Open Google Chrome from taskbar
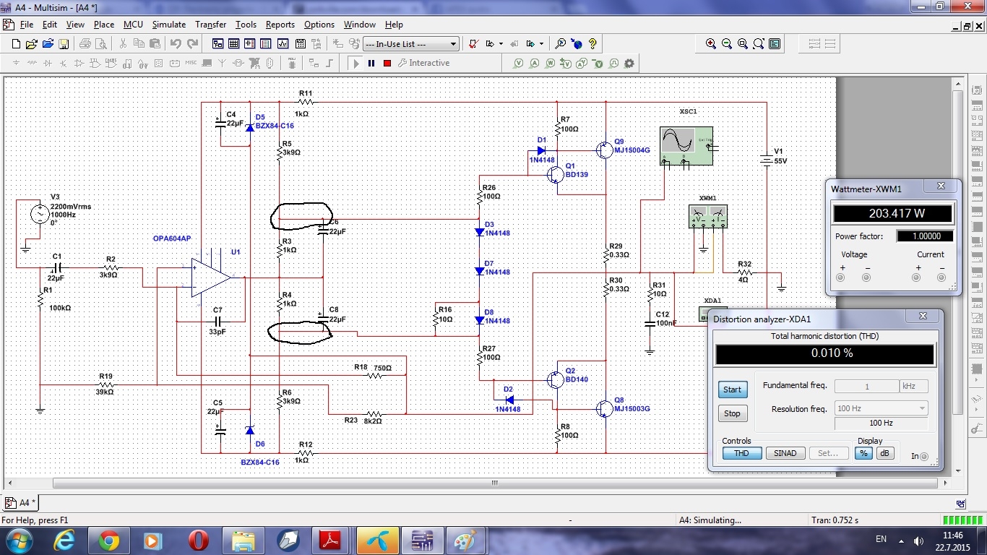Viewport: 987px width, 555px height. pyautogui.click(x=109, y=540)
